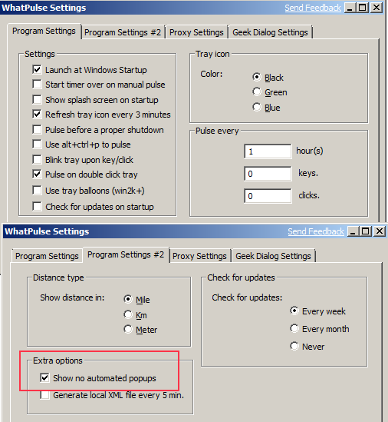
Task: Focus the hour(s) pulse interval field
Action: click(x=268, y=151)
